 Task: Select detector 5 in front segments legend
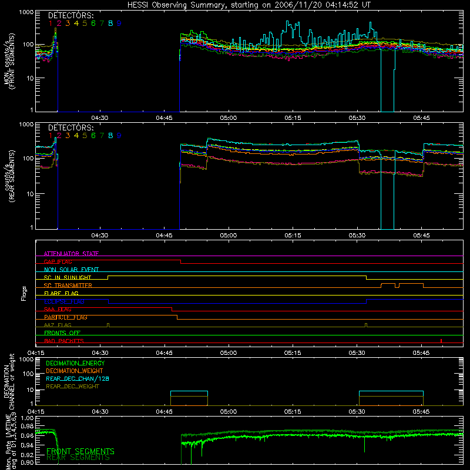click(85, 23)
